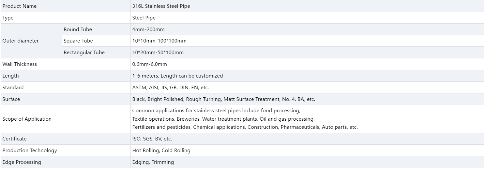
Task: Click the 4mm-200mm value
Action: pos(148,30)
